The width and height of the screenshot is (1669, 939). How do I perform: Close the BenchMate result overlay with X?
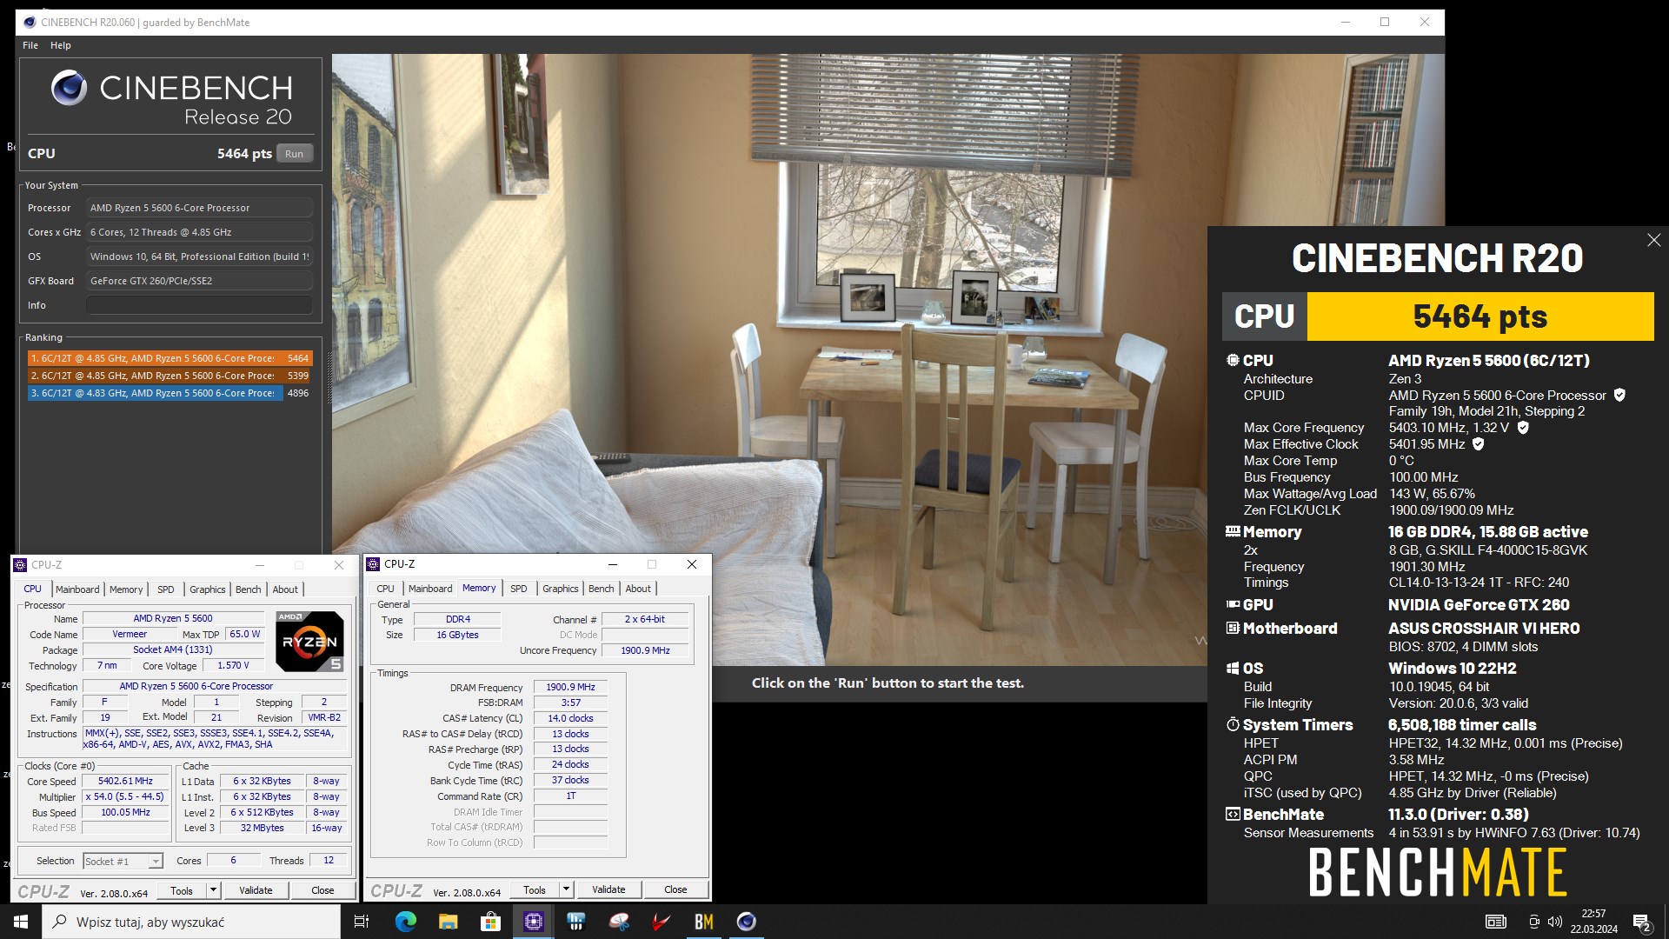coord(1653,240)
